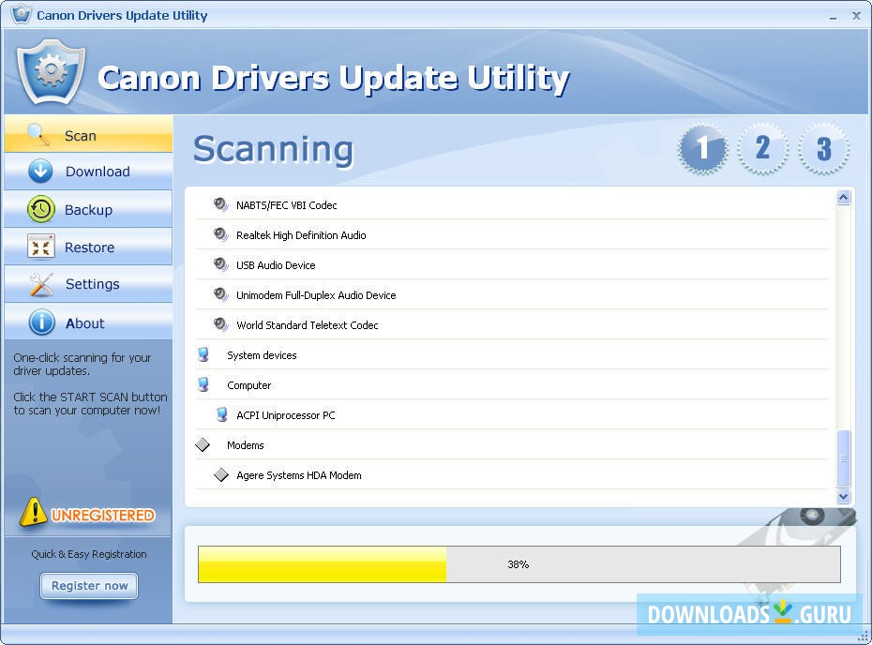Click the scrollbar up arrow

(844, 198)
